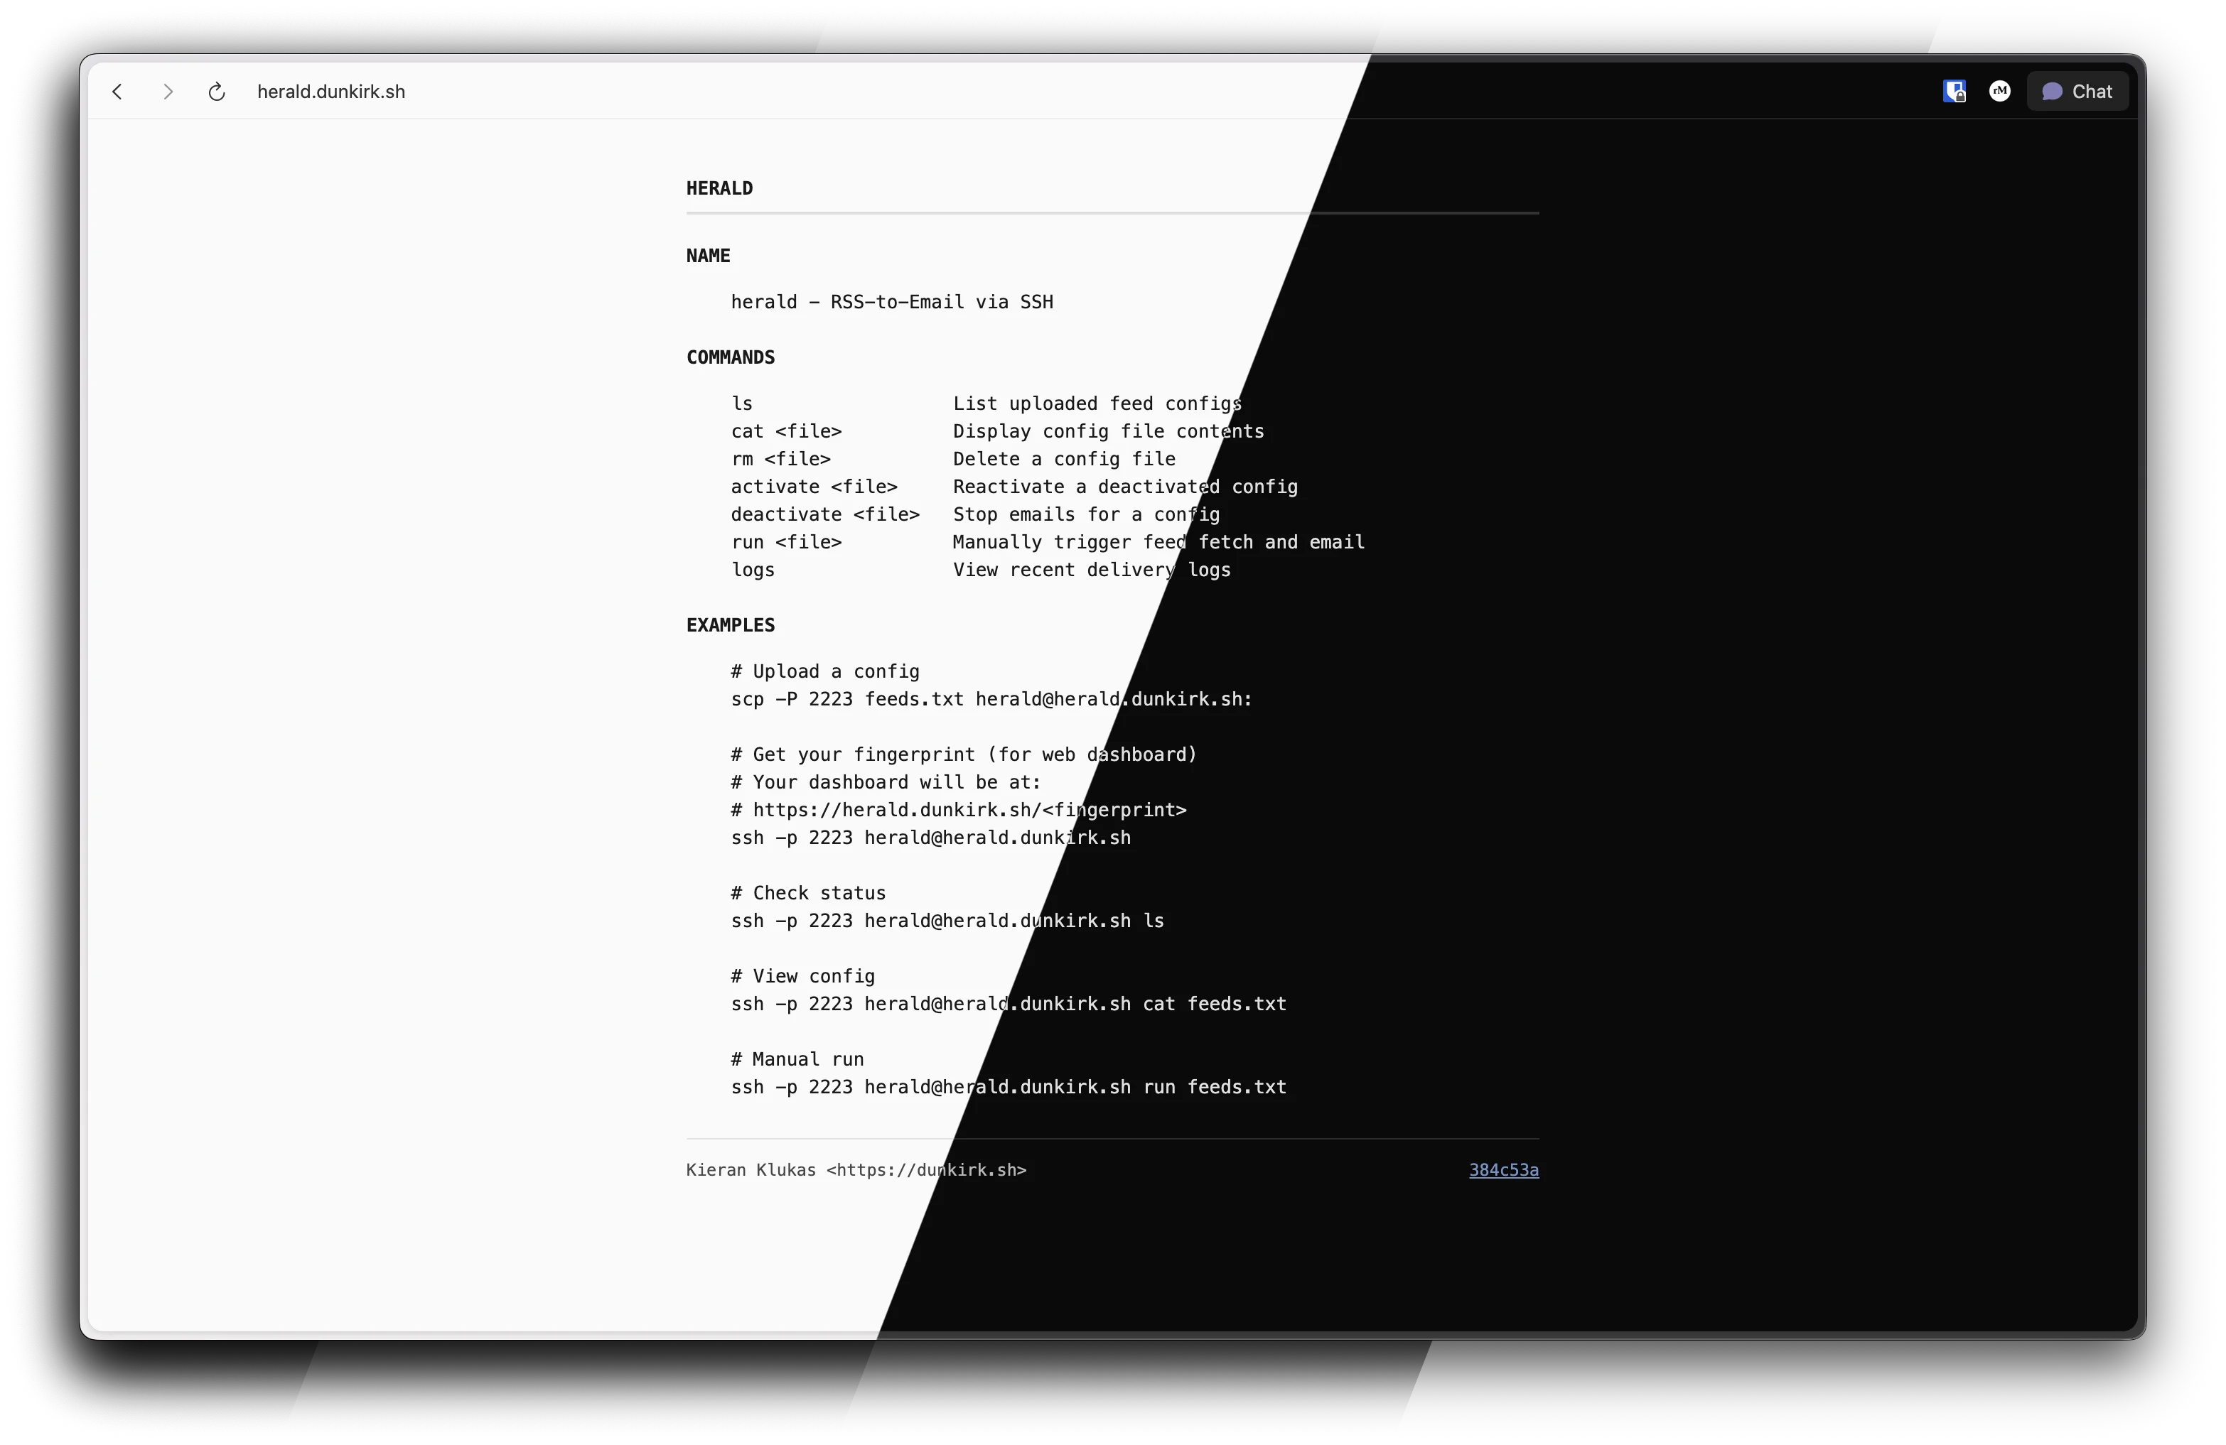Click the HERALD page heading
Viewport: 2226px width, 1445px height.
(719, 188)
